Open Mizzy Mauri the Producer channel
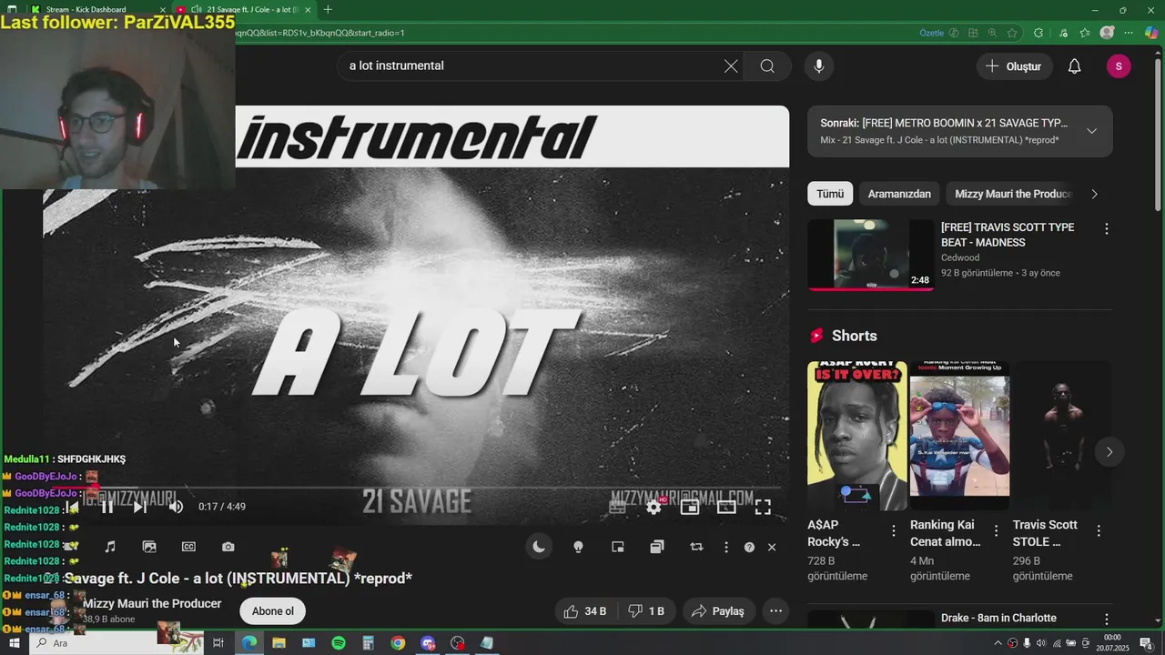 pos(152,603)
